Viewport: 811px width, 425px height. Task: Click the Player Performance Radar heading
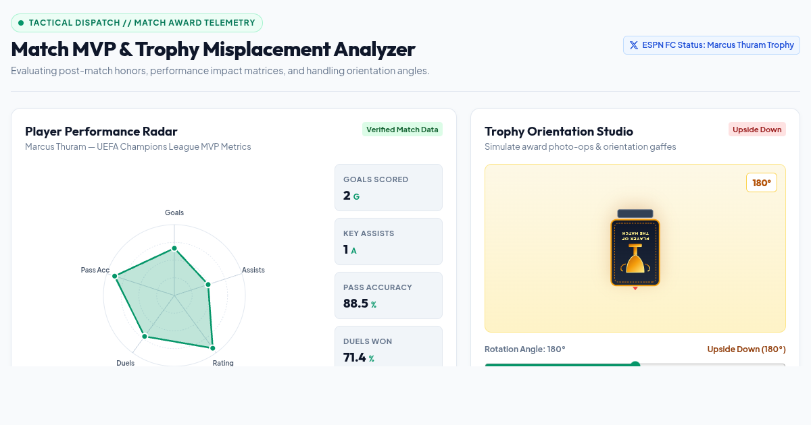101,132
